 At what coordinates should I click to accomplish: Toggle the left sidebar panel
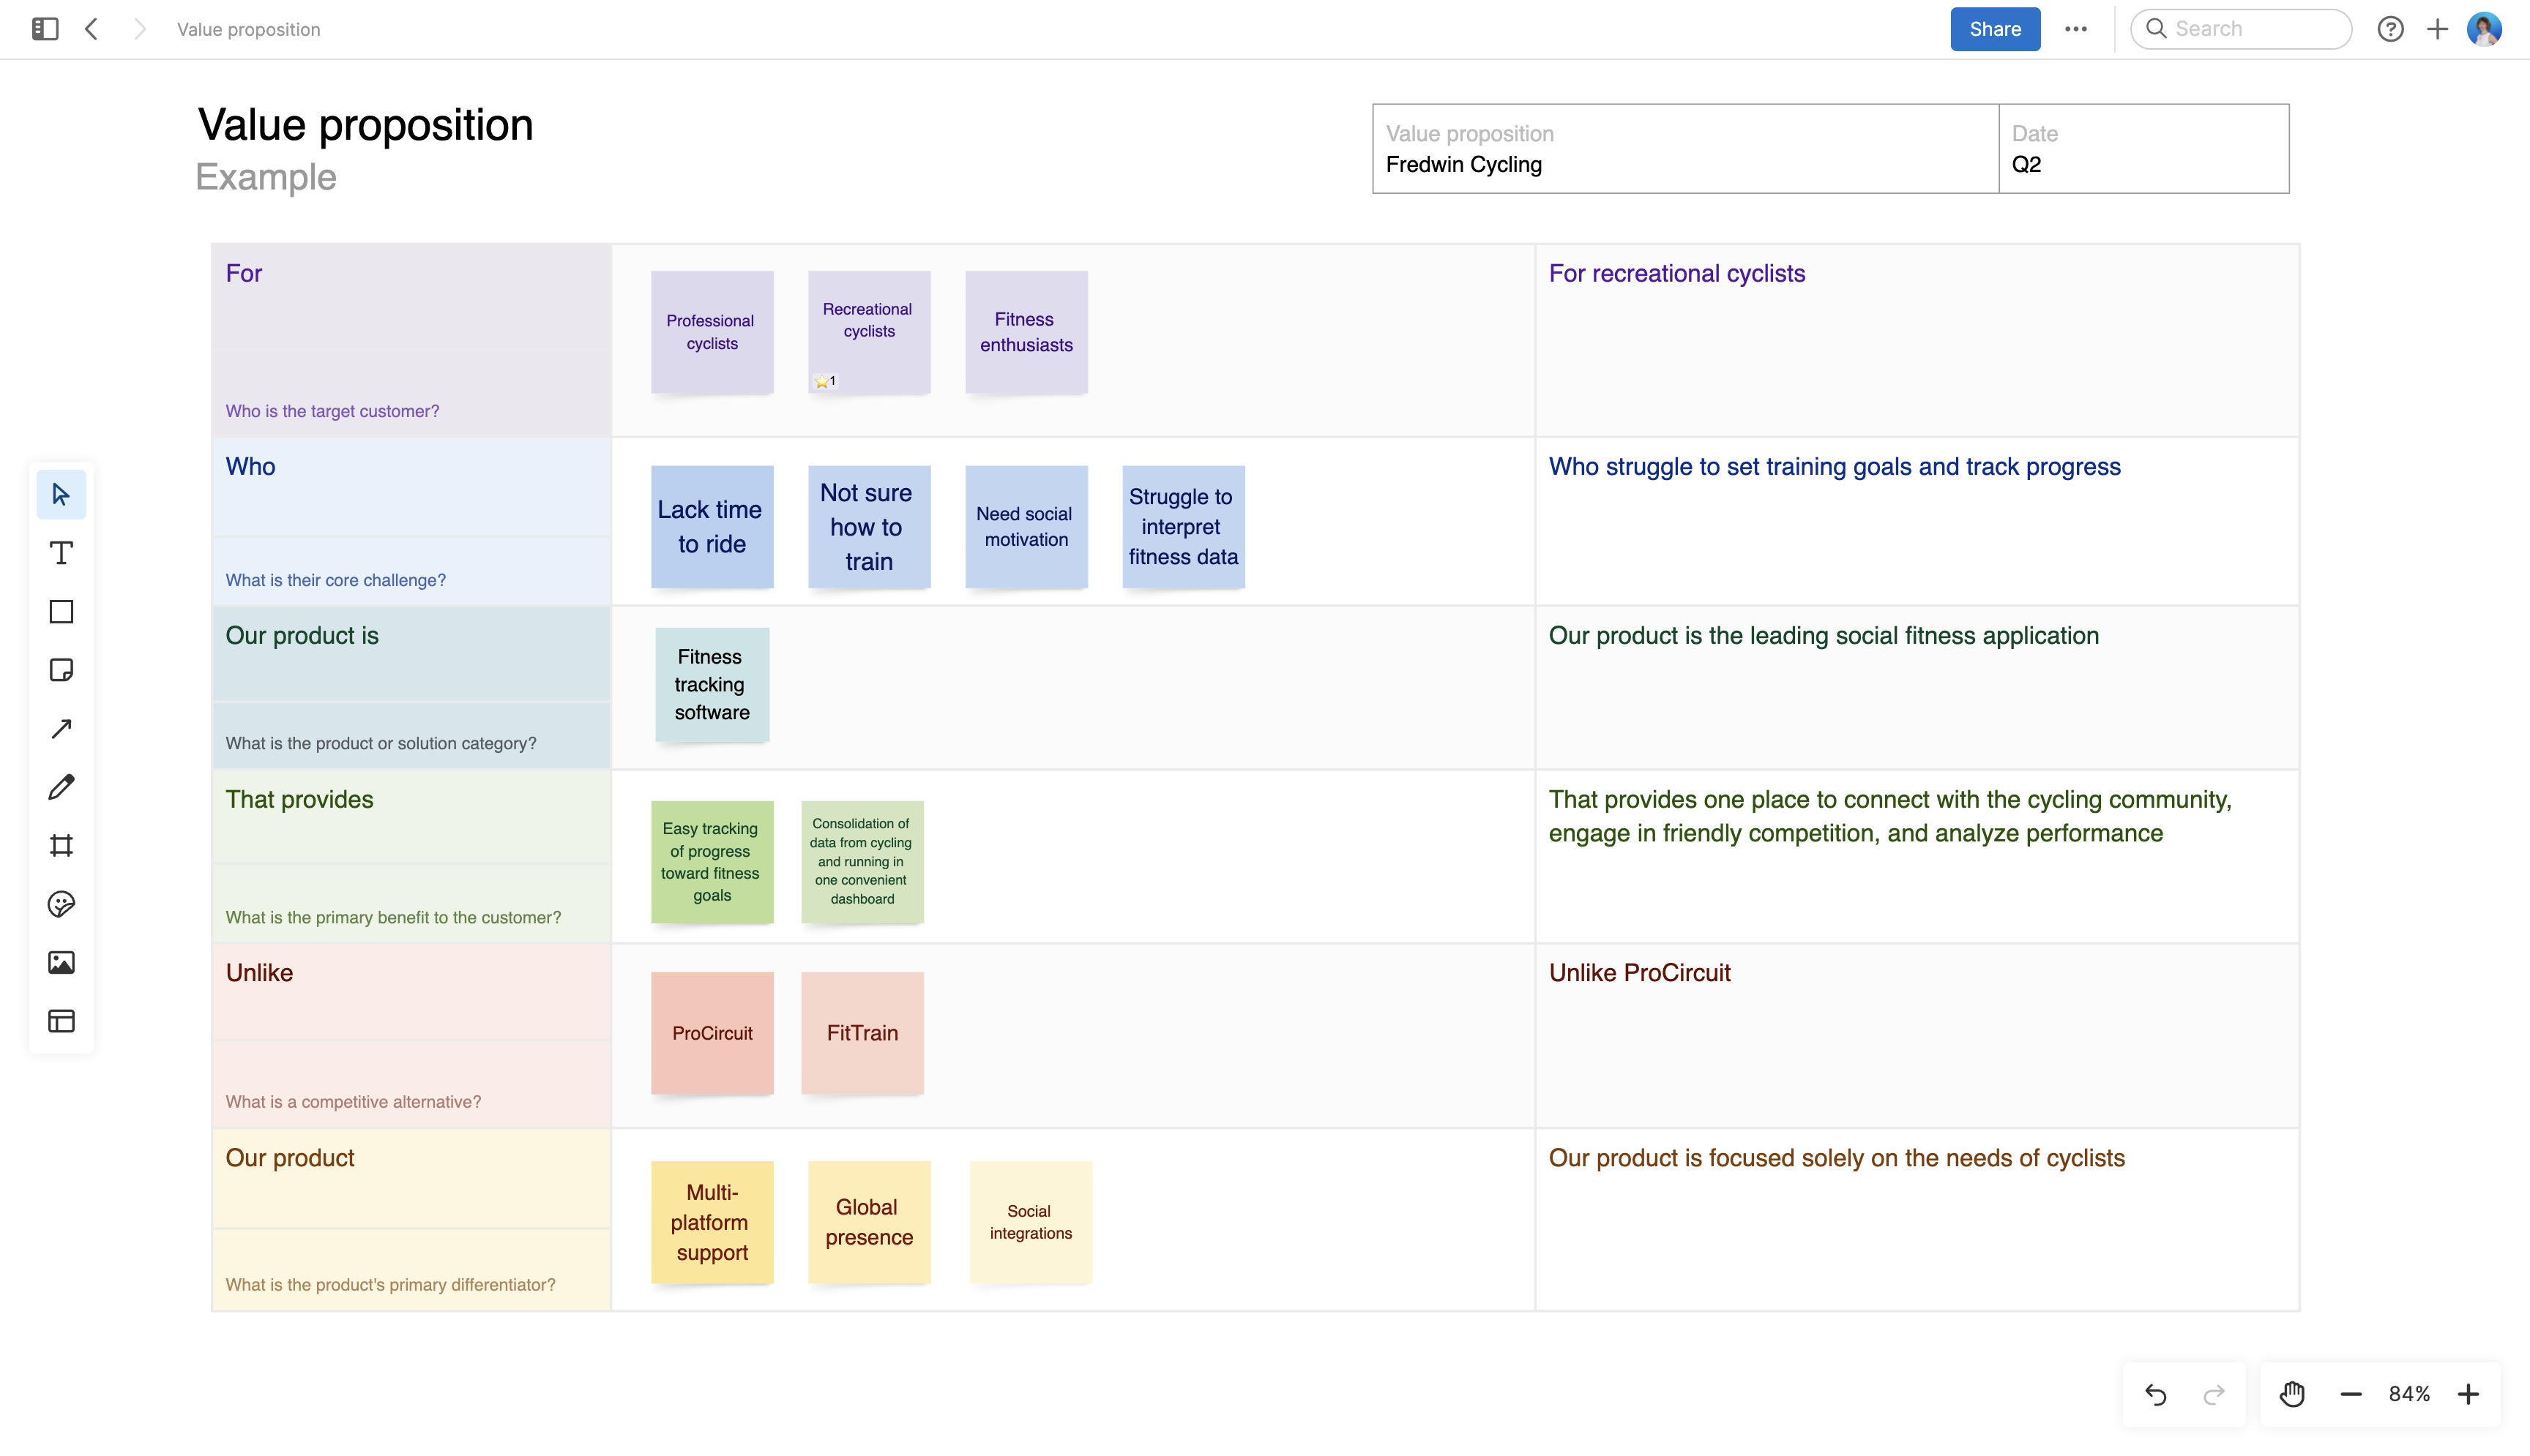45,29
